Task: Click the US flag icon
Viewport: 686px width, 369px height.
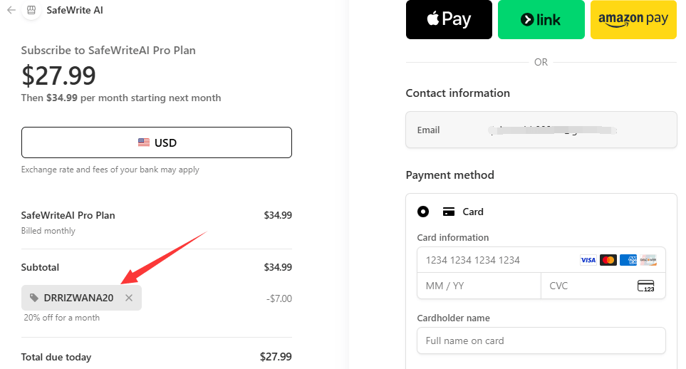Action: [143, 142]
